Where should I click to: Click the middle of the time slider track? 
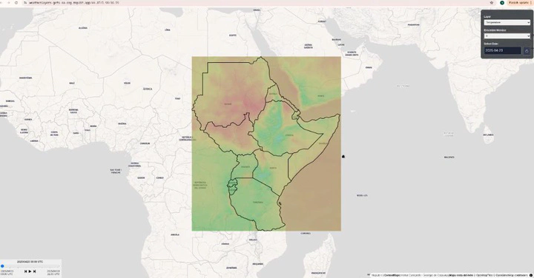(x=30, y=266)
